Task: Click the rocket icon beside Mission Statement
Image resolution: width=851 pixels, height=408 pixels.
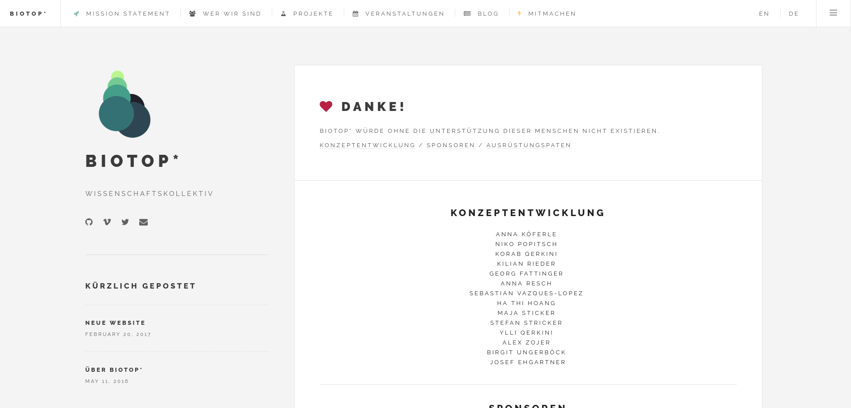Action: [77, 14]
